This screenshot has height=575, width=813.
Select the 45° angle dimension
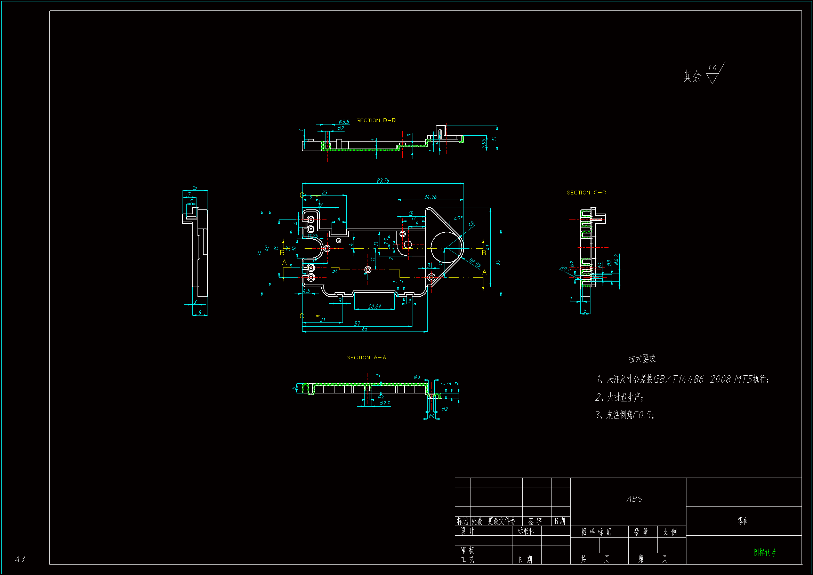[x=458, y=218]
